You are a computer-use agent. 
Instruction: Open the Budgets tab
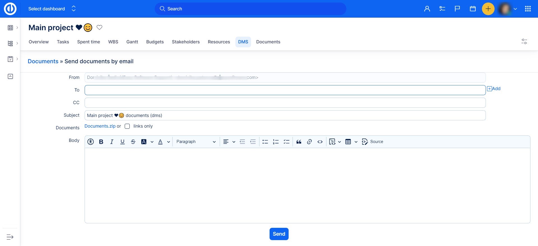pos(155,42)
